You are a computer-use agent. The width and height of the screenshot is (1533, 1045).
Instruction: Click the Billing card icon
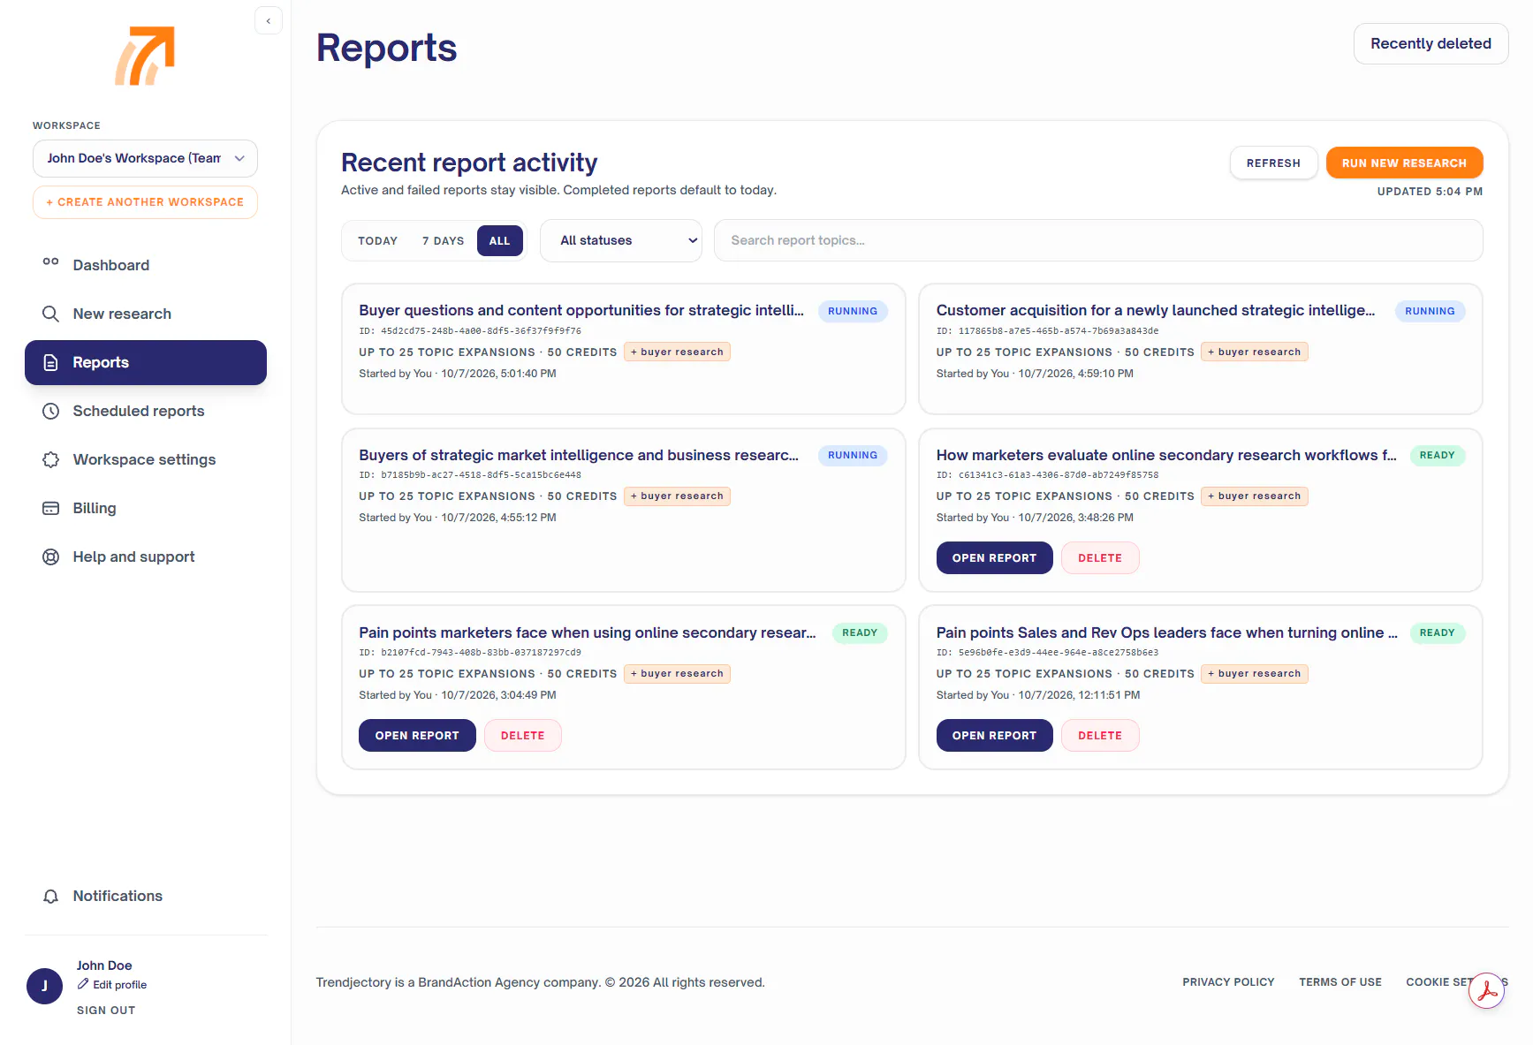[51, 508]
